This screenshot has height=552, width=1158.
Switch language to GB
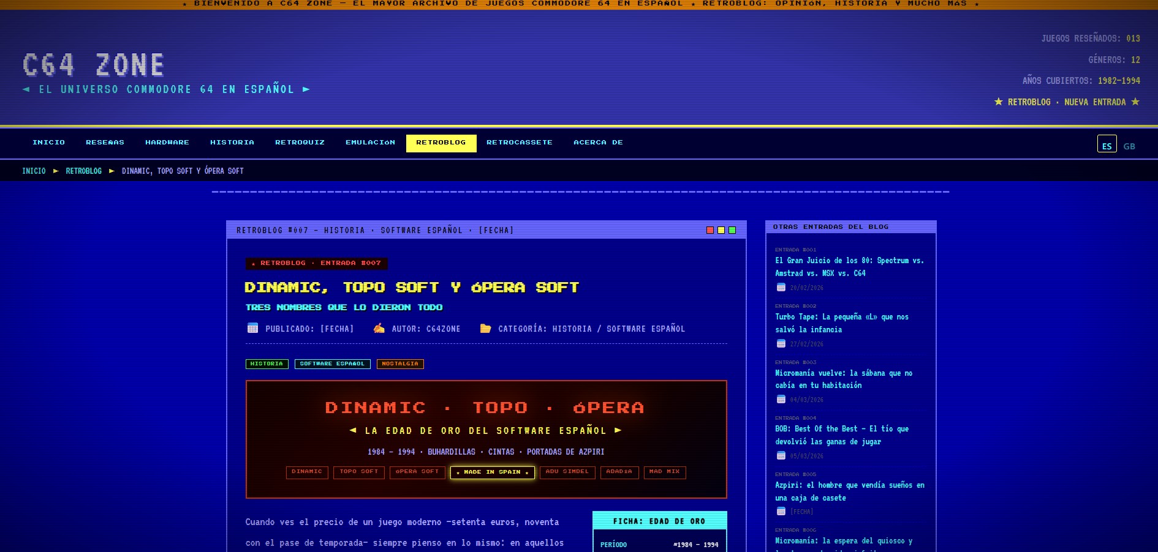click(1129, 146)
